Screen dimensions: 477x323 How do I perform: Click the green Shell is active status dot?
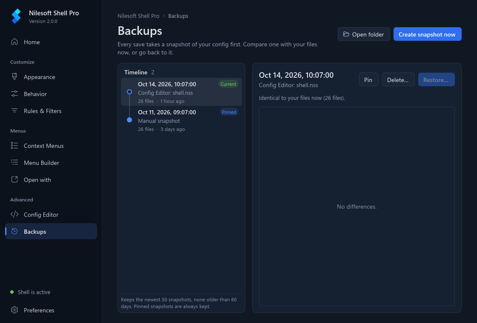(x=12, y=292)
